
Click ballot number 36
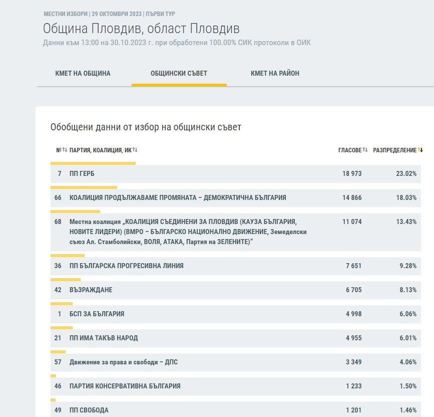coord(58,266)
